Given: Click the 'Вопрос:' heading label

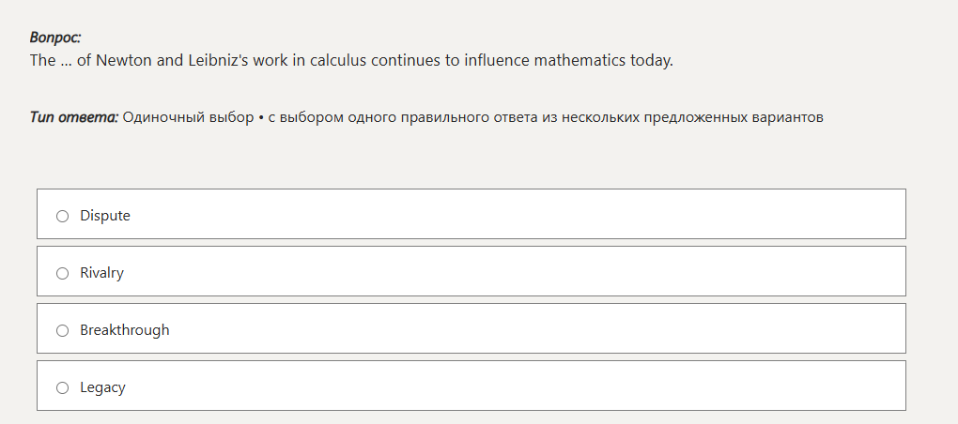Looking at the screenshot, I should 55,38.
